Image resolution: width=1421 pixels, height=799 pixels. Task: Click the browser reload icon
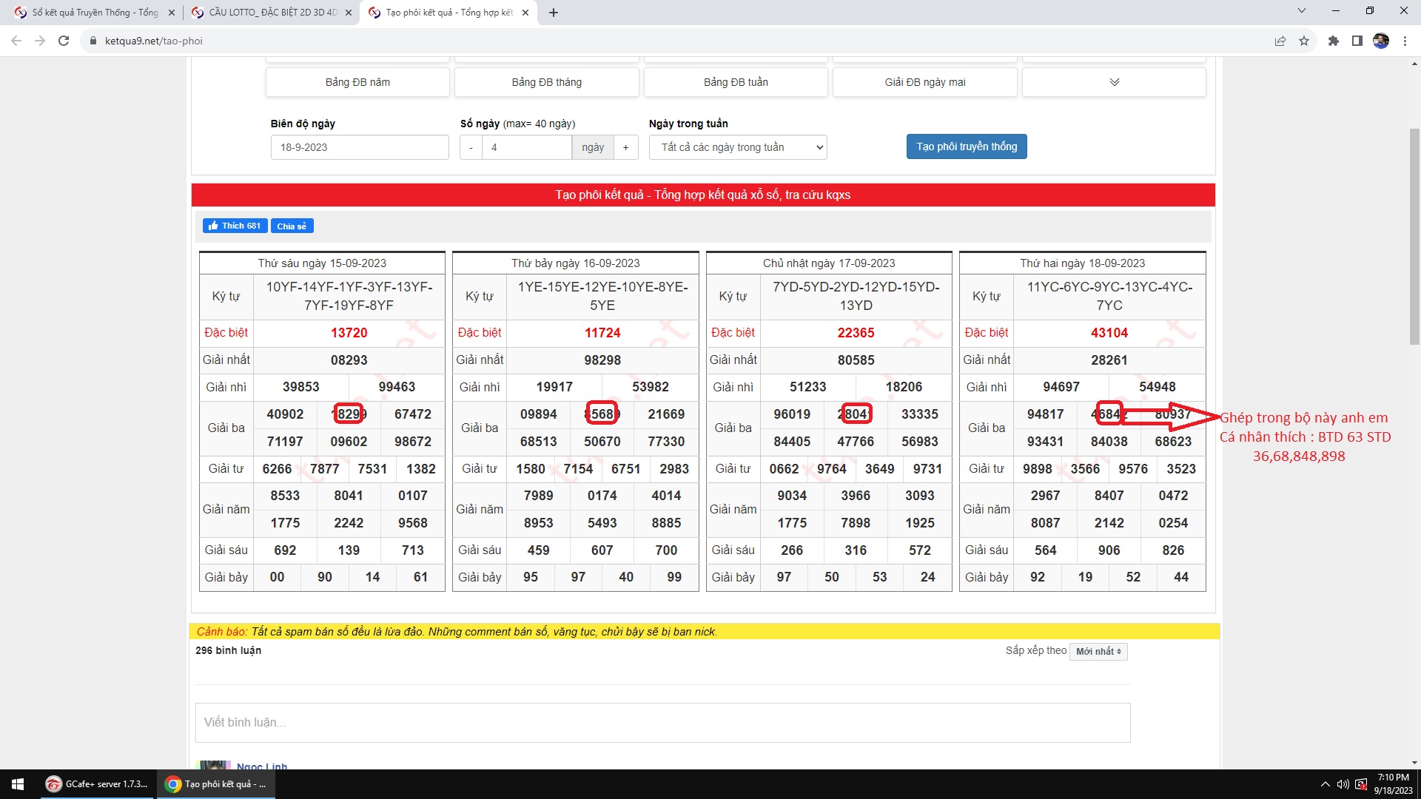pyautogui.click(x=64, y=41)
